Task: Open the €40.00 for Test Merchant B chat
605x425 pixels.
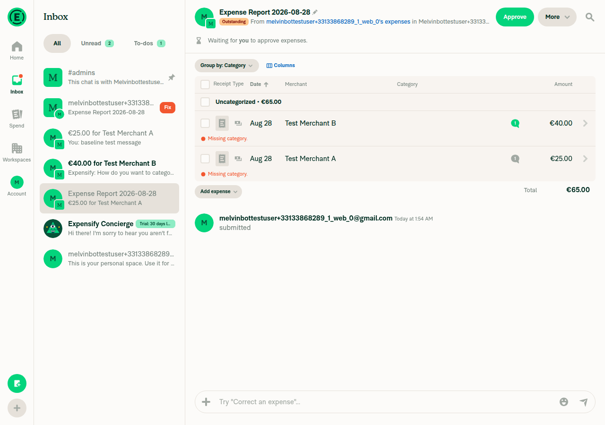Action: tap(110, 168)
